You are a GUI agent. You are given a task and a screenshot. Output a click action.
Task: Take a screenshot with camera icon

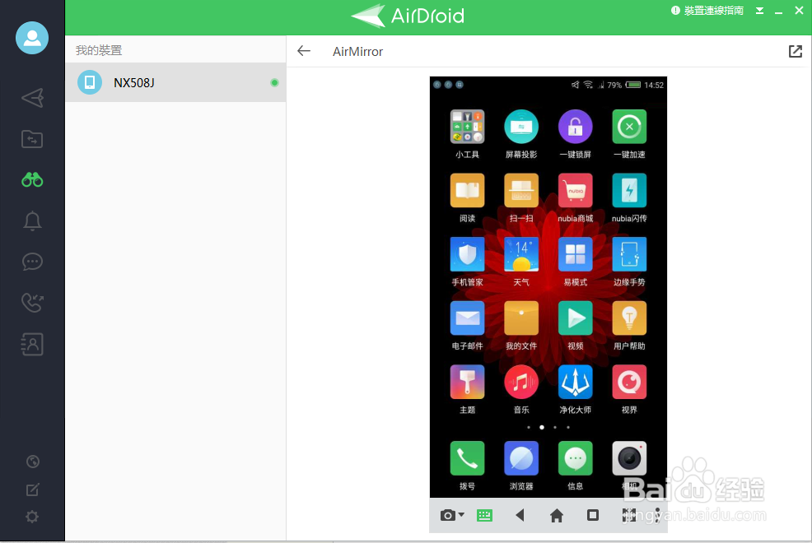[448, 515]
